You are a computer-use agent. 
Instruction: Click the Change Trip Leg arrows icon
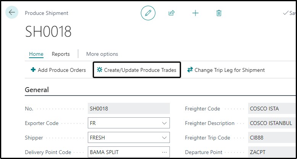pos(190,70)
